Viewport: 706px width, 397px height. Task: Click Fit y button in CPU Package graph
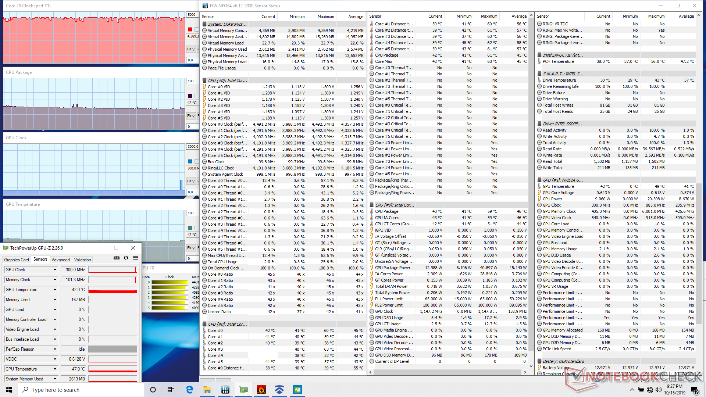click(190, 116)
